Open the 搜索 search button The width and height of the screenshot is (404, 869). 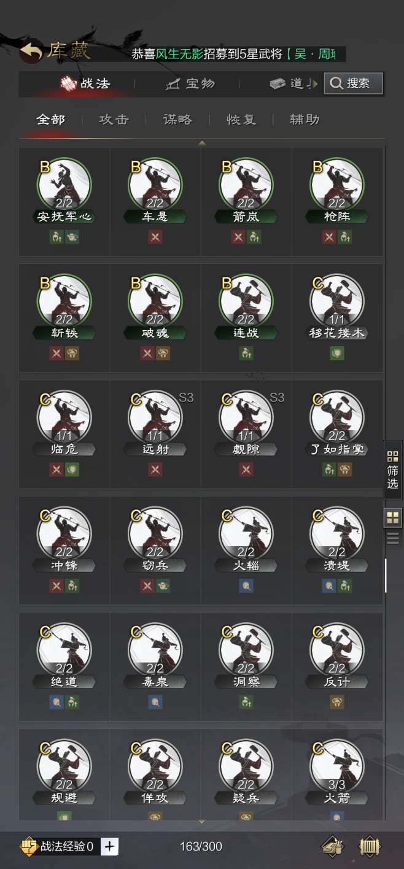pyautogui.click(x=353, y=83)
